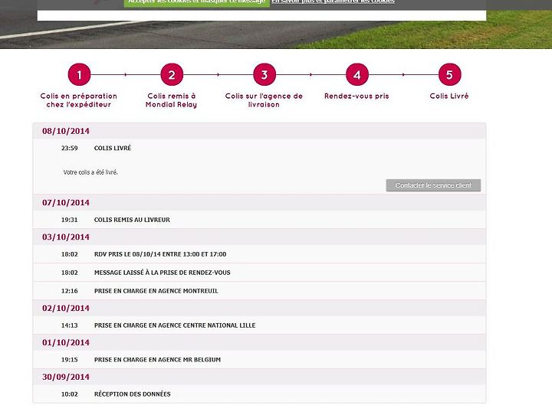The image size is (552, 415).
Task: Select 'AGENCE CENTRE NATIONAL LILLE' row
Action: point(259,325)
